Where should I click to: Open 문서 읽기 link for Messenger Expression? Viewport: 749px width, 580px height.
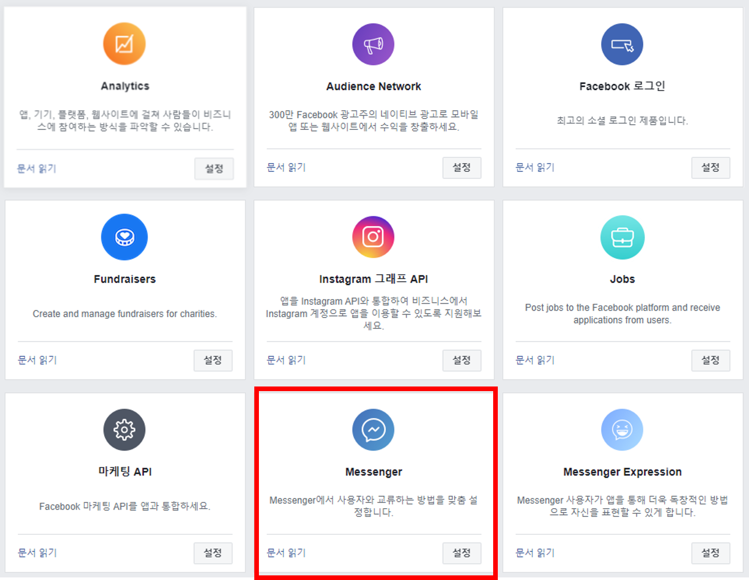click(535, 553)
